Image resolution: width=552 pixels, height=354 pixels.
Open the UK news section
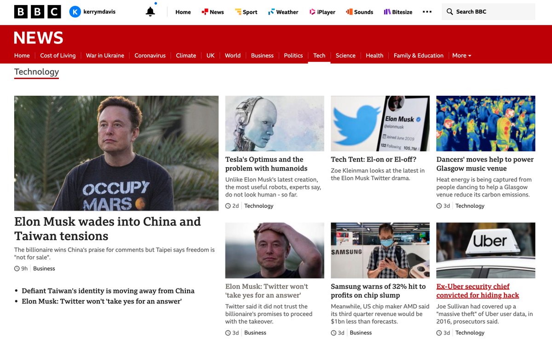click(x=210, y=55)
